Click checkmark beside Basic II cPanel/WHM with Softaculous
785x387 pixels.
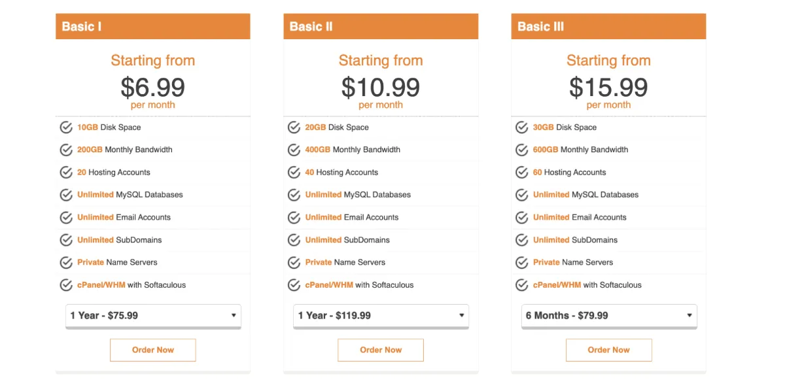[x=294, y=285]
